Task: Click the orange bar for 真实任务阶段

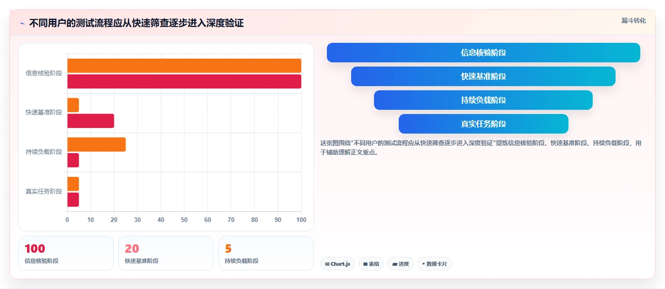Action: [73, 184]
